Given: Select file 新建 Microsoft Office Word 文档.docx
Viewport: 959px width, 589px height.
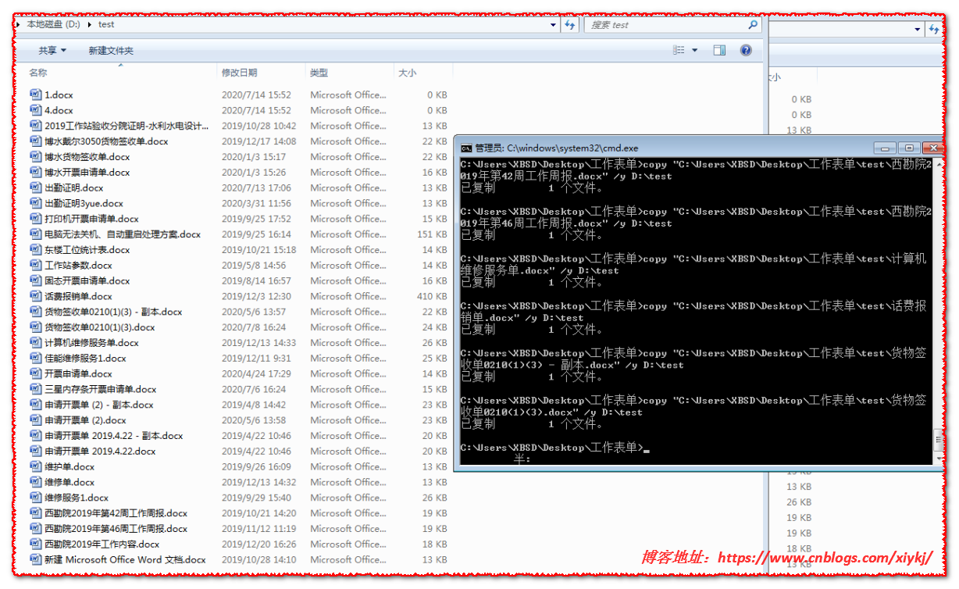Looking at the screenshot, I should (x=125, y=559).
